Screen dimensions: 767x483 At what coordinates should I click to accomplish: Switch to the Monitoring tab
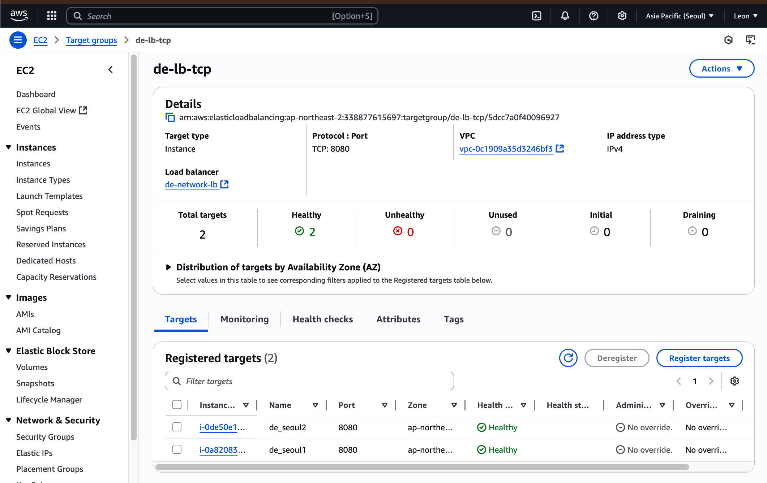(244, 319)
